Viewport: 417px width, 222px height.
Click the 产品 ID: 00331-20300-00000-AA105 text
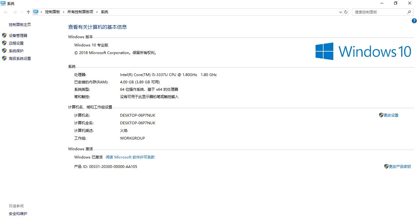point(106,167)
